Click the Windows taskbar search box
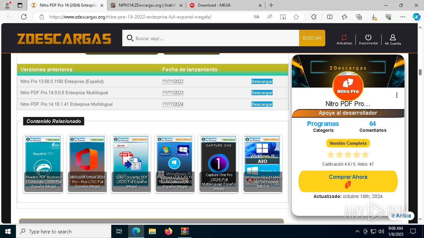Image resolution: width=424 pixels, height=238 pixels. 64,231
